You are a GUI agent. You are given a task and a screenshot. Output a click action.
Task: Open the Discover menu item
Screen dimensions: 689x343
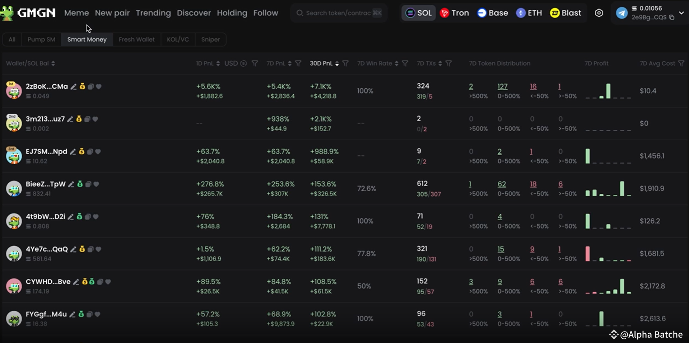[x=194, y=13]
